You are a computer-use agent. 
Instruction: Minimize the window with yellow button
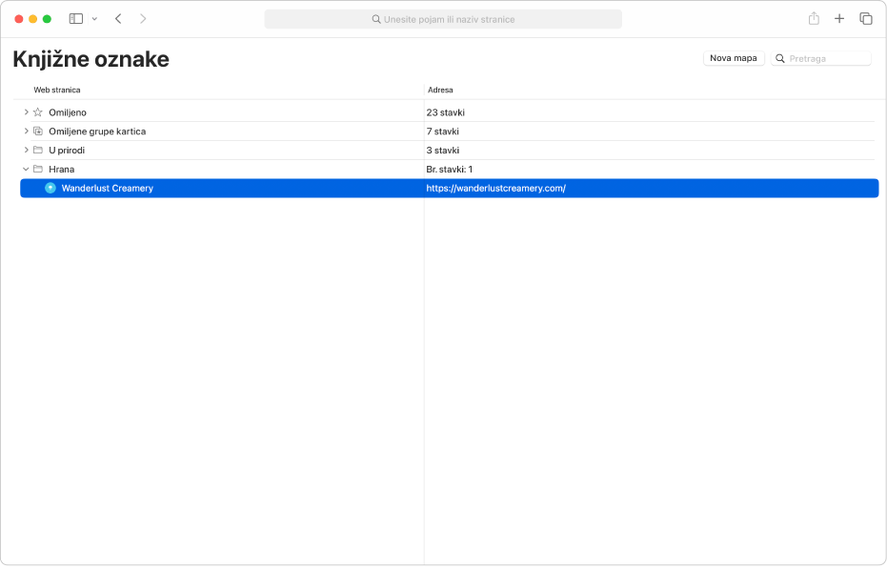(x=32, y=19)
